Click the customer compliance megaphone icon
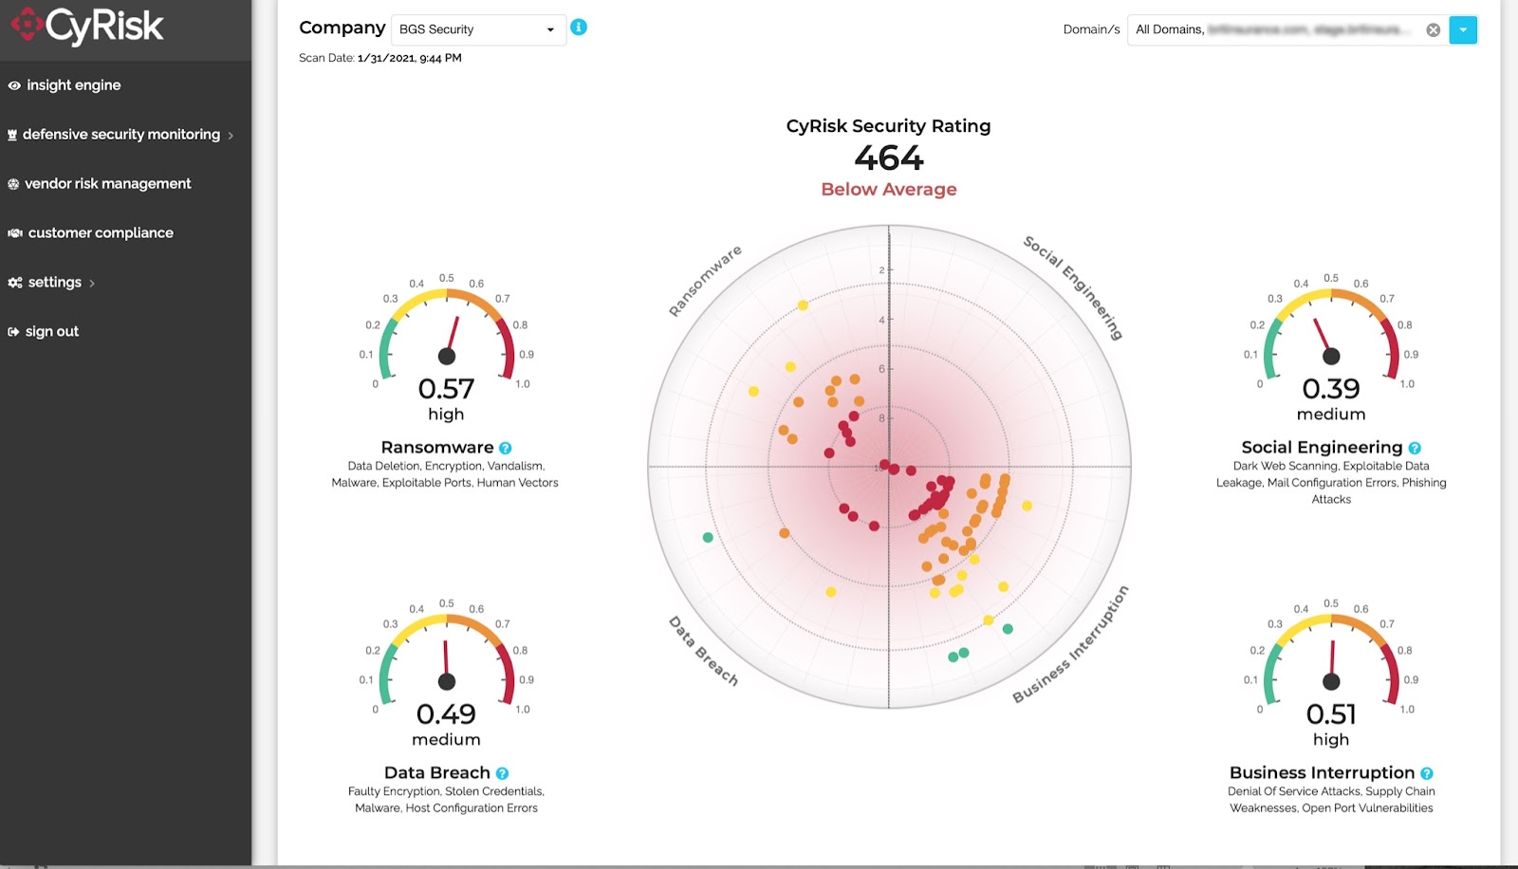 pos(13,231)
